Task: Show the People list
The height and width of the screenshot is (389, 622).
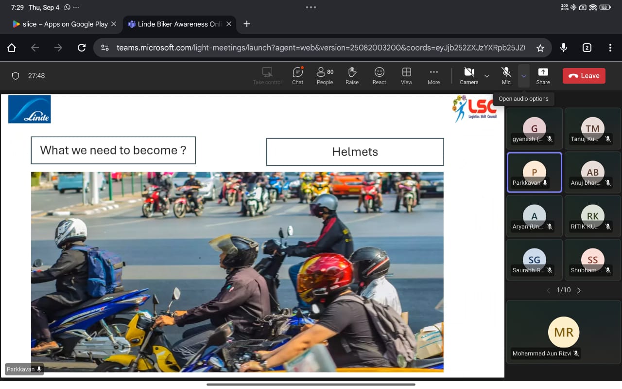Action: coord(325,75)
